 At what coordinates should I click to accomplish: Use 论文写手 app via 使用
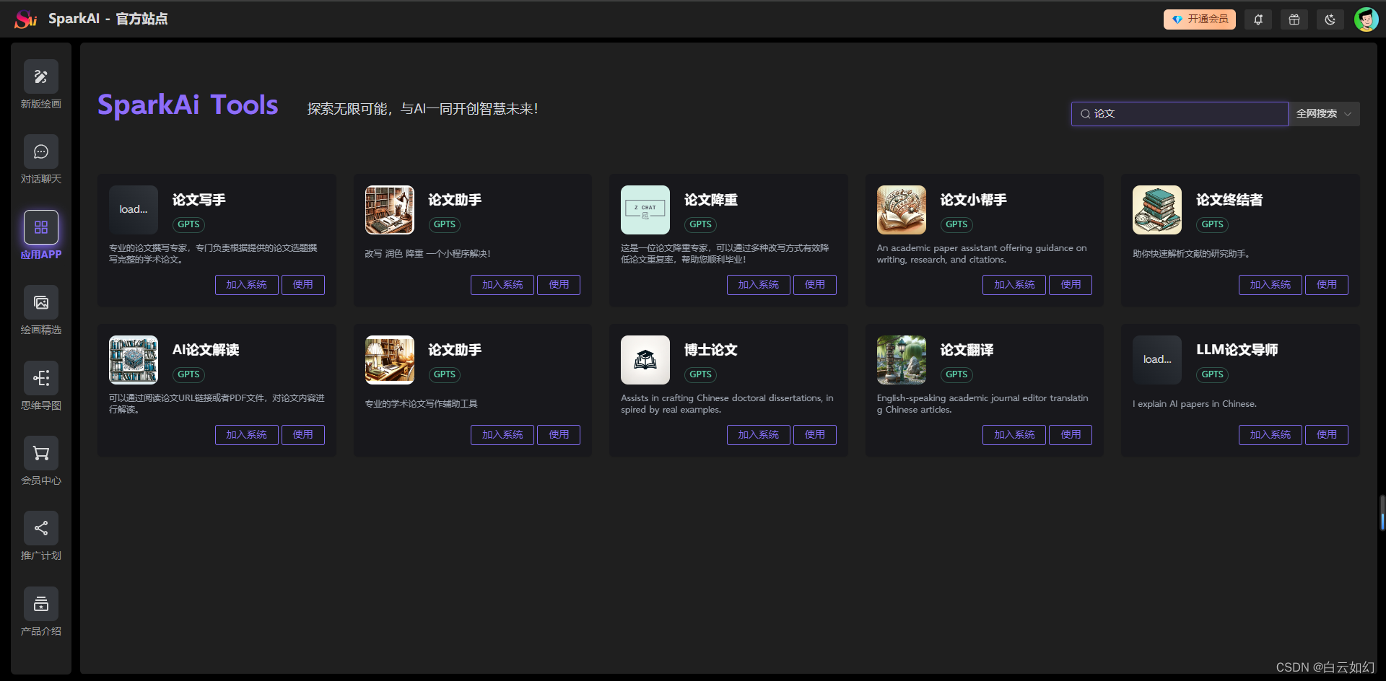tap(303, 285)
